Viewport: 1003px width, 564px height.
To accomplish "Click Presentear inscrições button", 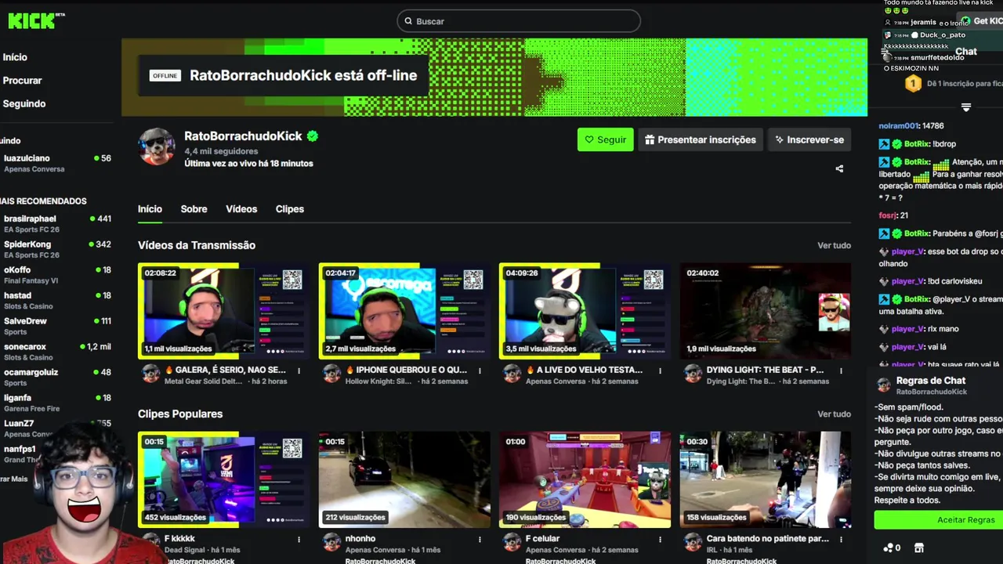I will (x=701, y=139).
